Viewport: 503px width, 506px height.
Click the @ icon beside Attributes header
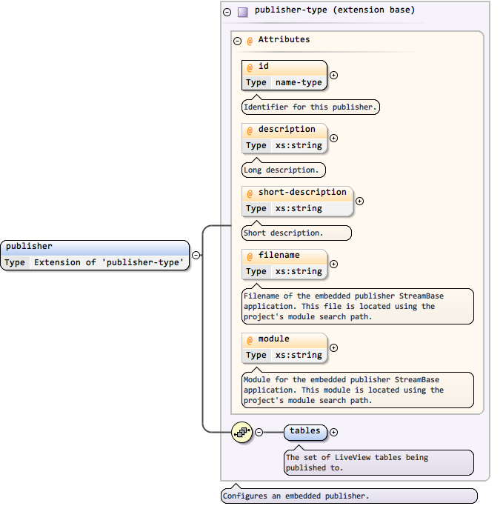pos(250,41)
